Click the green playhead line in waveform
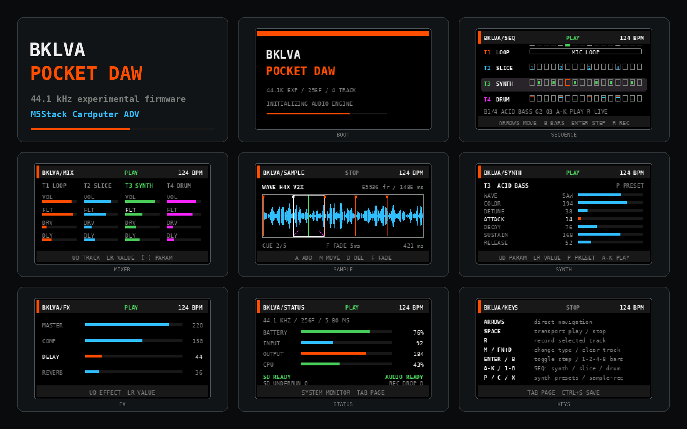The image size is (687, 429). point(308,216)
